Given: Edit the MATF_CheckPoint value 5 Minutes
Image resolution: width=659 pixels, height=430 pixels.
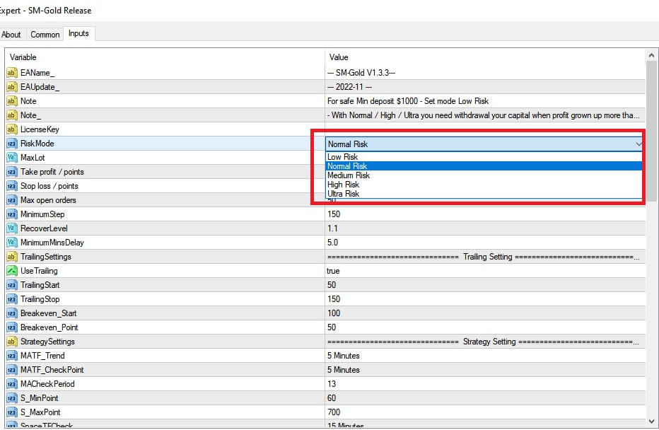Looking at the screenshot, I should pos(486,370).
